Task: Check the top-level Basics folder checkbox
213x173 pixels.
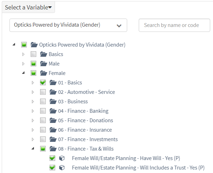Action: click(33, 54)
